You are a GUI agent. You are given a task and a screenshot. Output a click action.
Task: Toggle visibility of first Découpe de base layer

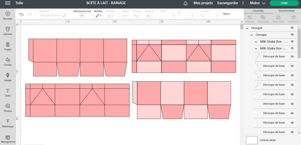tap(292, 57)
